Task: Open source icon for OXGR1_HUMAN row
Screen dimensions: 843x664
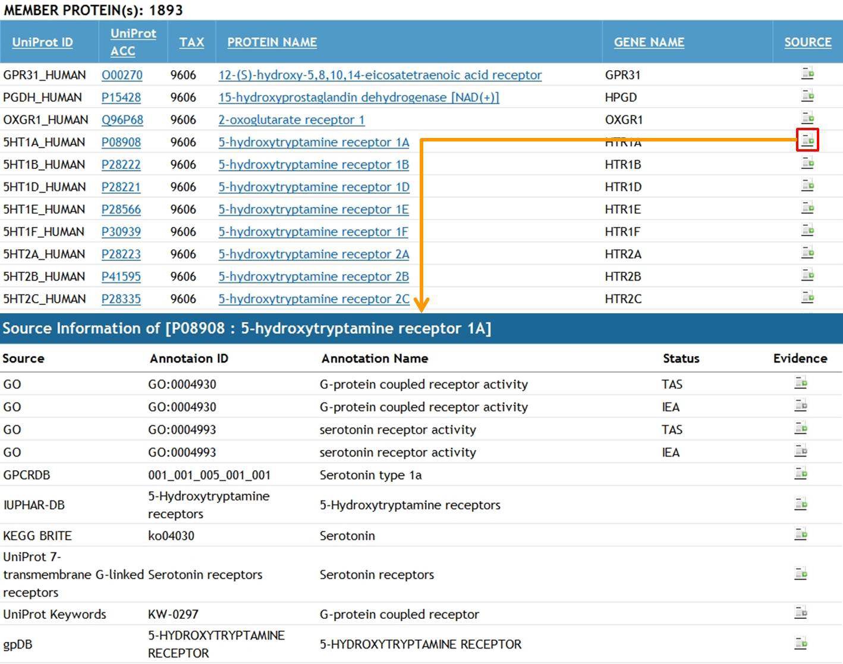Action: 807,118
